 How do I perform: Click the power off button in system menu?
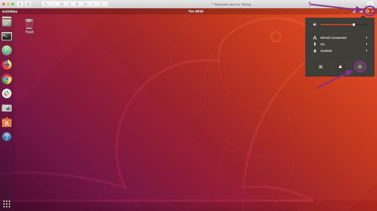point(360,67)
